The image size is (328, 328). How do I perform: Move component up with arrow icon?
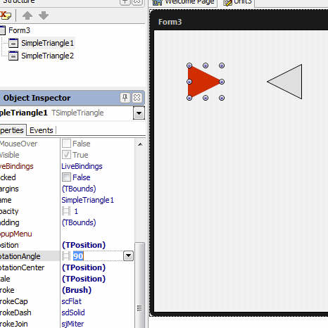click(27, 15)
